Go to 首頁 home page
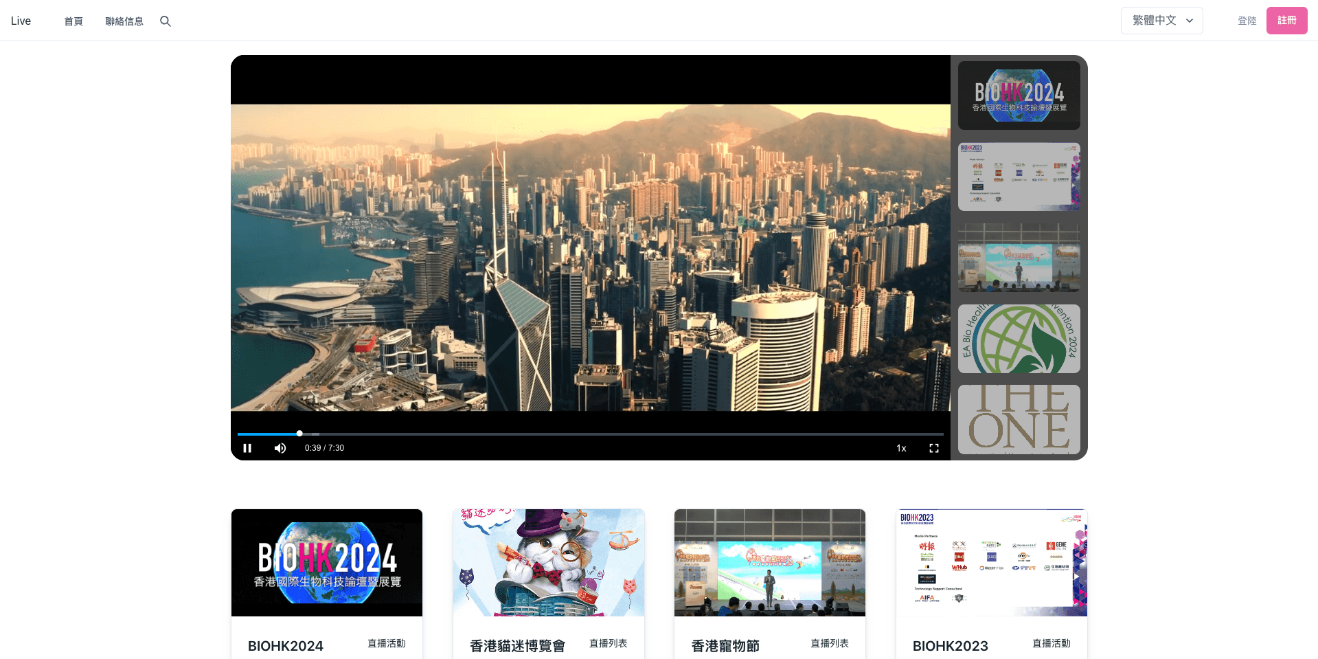Screen dimensions: 1318x659 click(x=73, y=21)
